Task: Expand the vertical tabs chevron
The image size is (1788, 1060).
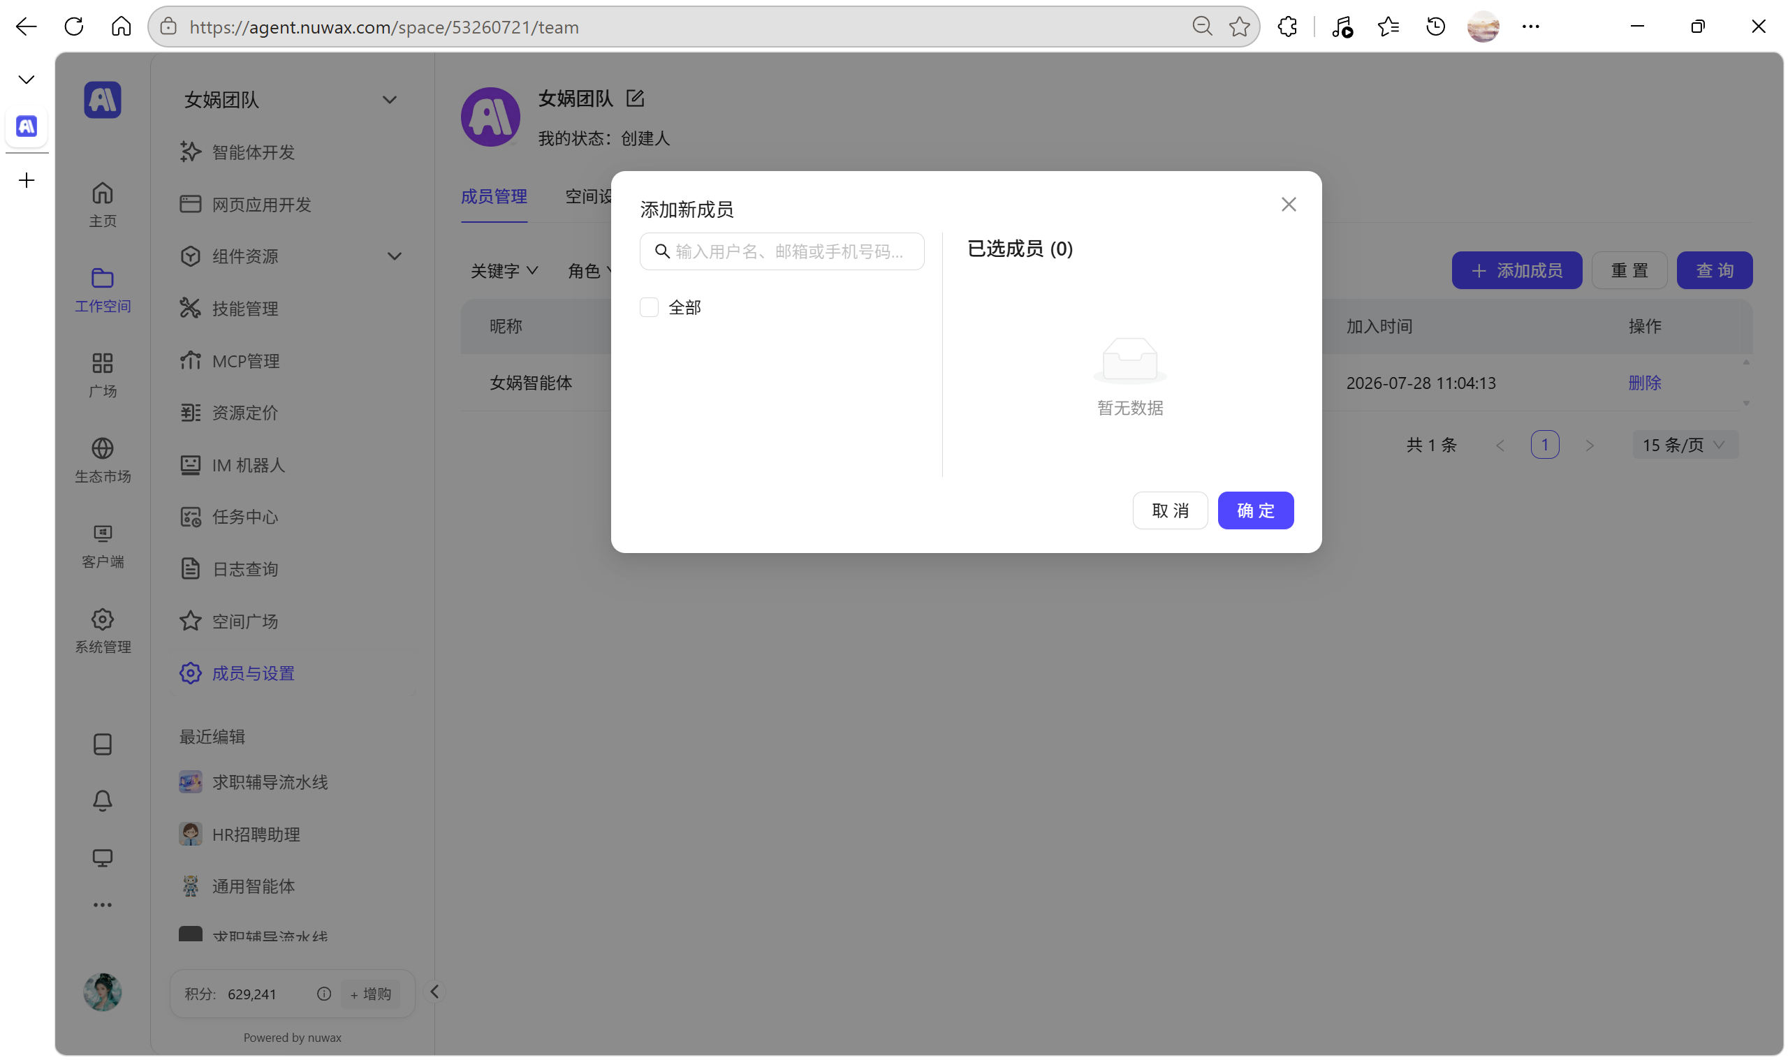Action: click(27, 80)
